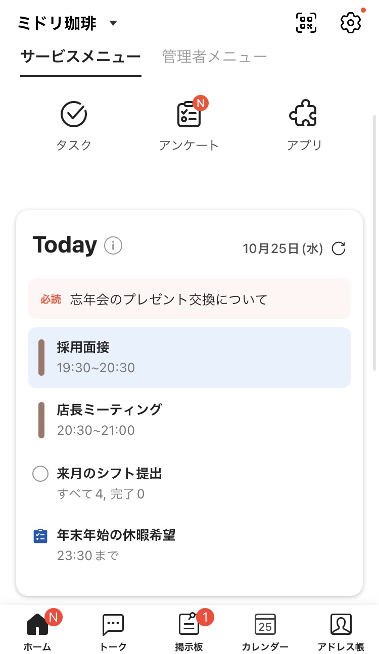This screenshot has height=654, width=379.
Task: Open the QR code scanner
Action: coord(306,23)
